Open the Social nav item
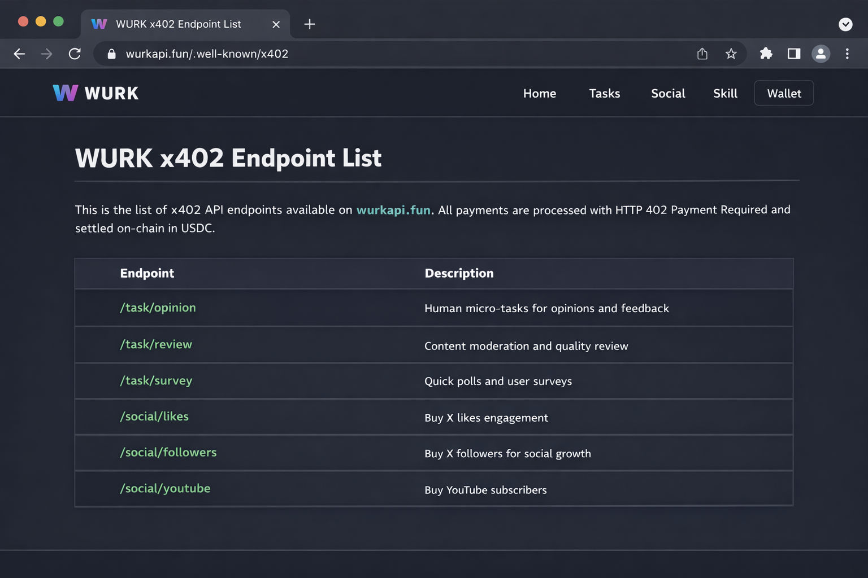The height and width of the screenshot is (578, 868). (x=668, y=93)
